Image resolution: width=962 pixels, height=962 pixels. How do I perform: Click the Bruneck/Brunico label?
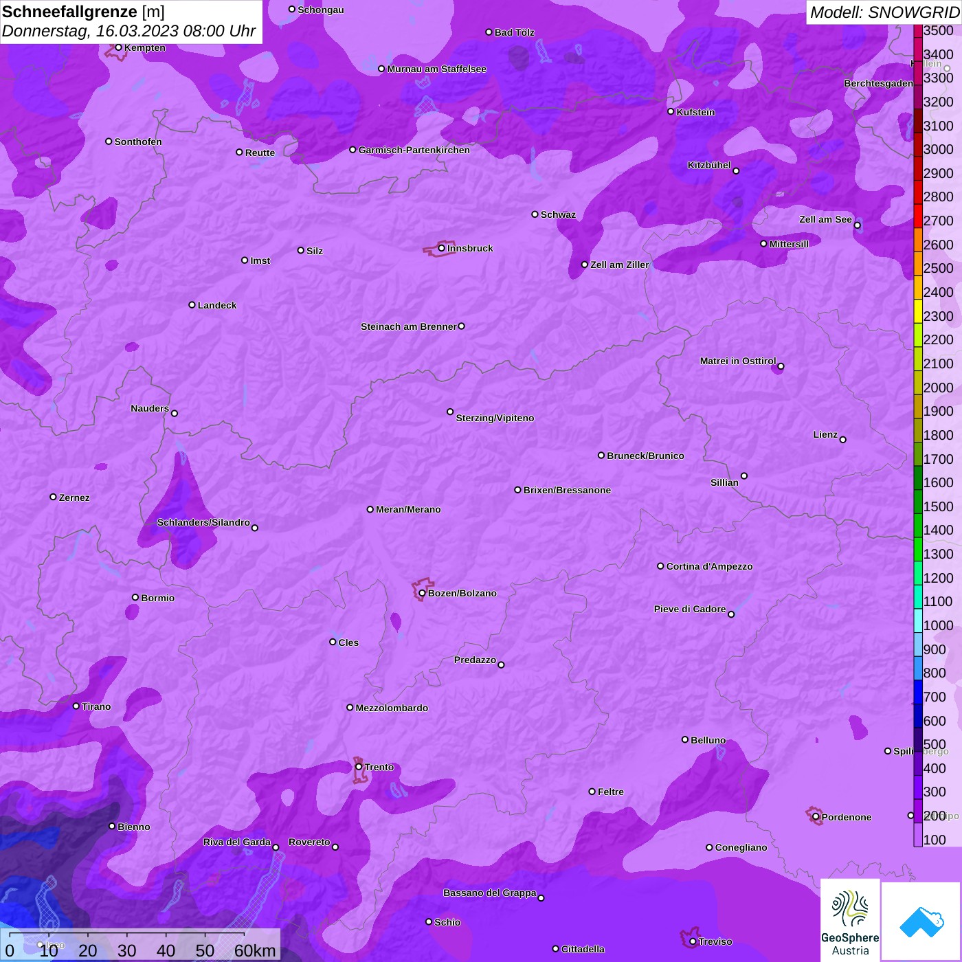pyautogui.click(x=645, y=456)
